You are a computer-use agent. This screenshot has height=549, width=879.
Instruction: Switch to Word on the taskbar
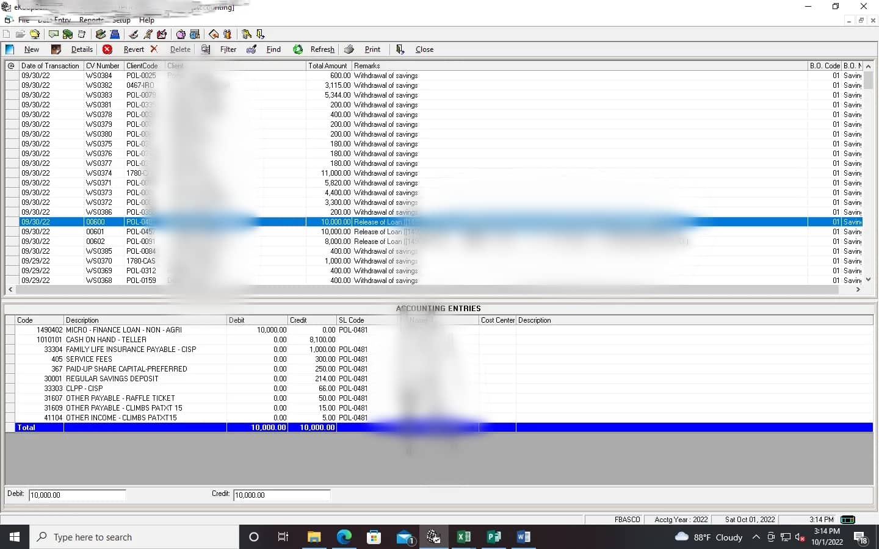(x=524, y=537)
